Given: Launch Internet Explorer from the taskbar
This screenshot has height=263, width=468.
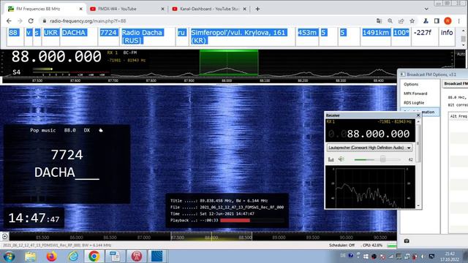Looking at the screenshot, I should tap(73, 256).
